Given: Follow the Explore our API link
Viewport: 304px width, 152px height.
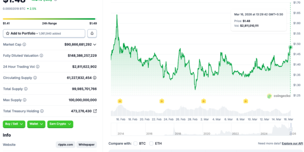Looking at the screenshot, I should click(x=292, y=143).
